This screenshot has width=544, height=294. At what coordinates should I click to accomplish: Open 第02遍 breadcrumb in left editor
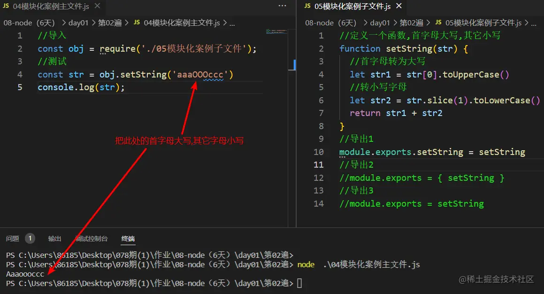pos(110,23)
